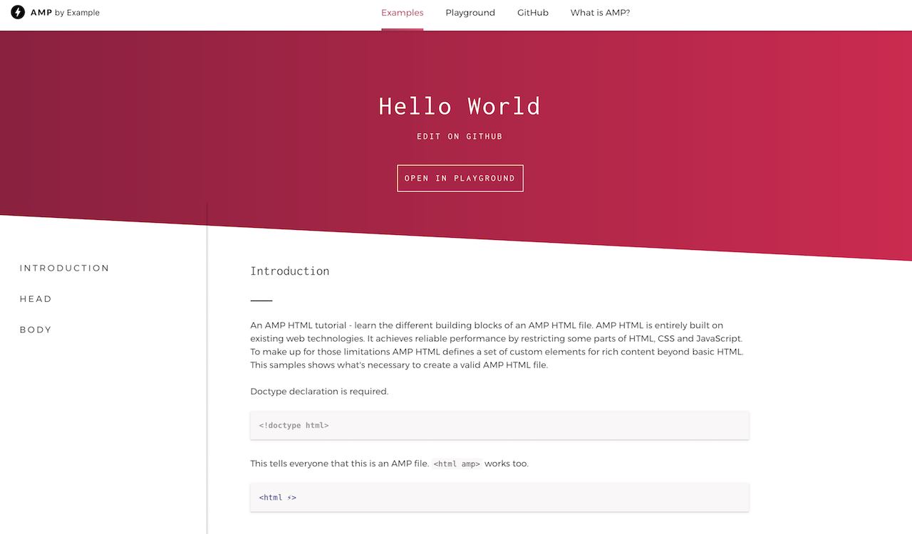Image resolution: width=912 pixels, height=534 pixels.
Task: Navigate to the Playground menu item
Action: click(470, 12)
